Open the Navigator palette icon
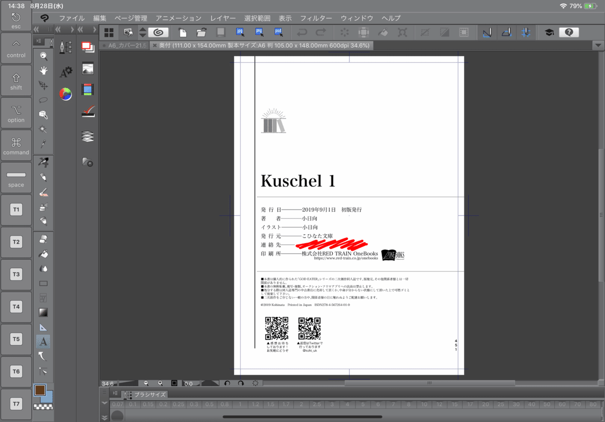The width and height of the screenshot is (605, 422). click(88, 68)
